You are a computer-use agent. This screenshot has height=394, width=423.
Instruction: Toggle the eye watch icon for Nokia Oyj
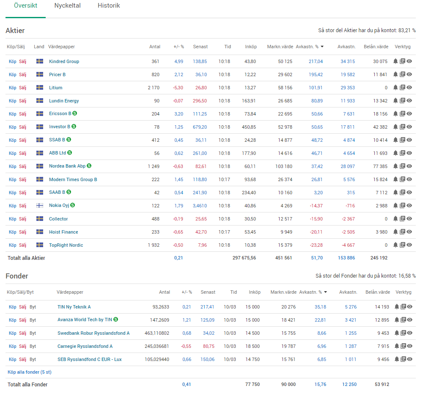pos(409,206)
